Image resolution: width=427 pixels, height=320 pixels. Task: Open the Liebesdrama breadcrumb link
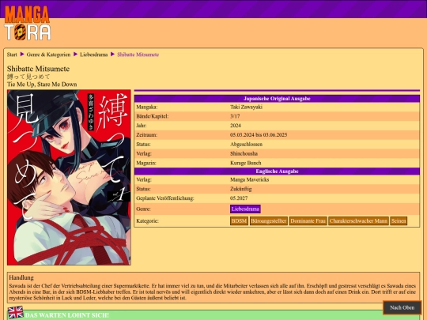tap(93, 55)
